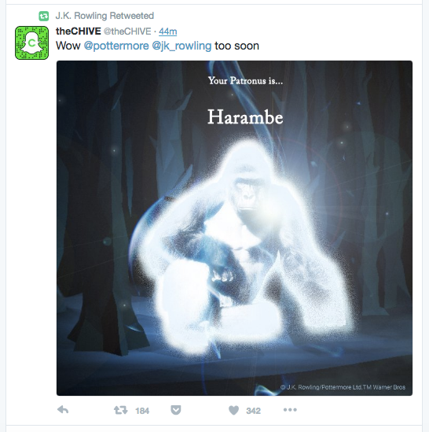Viewport: 429px width, 432px height.
Task: Click the J.K. Rowling Retweeted label
Action: [104, 16]
